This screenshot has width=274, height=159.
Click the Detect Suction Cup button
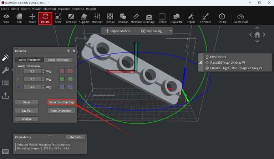[x=61, y=102]
